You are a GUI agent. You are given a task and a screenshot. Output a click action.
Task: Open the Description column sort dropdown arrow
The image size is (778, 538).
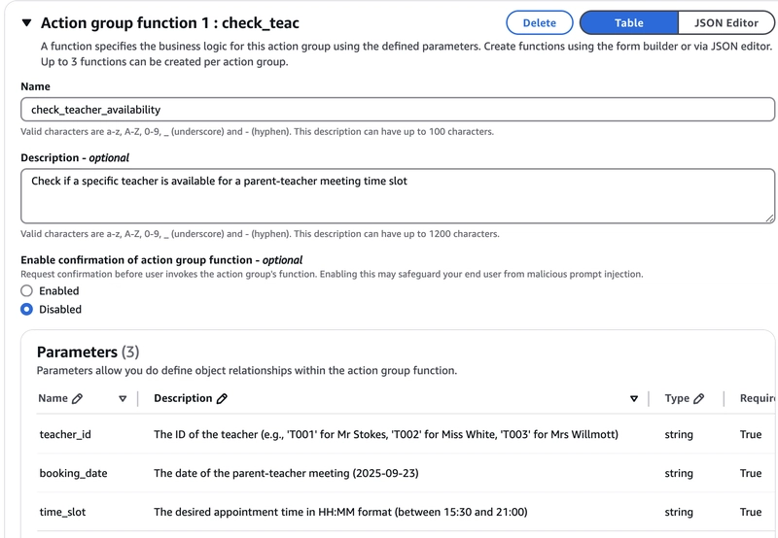(x=634, y=399)
